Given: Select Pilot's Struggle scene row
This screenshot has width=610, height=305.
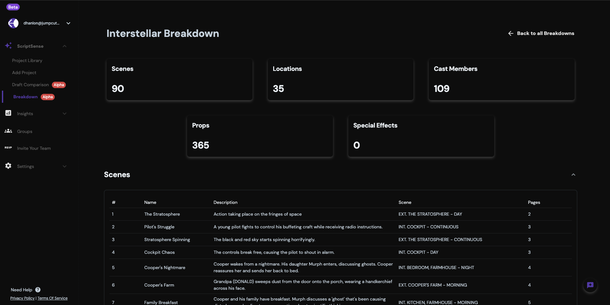Looking at the screenshot, I should (x=341, y=227).
